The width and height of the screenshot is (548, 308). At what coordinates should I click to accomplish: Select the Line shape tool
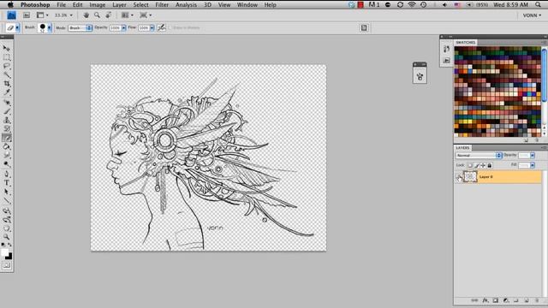[x=6, y=201]
